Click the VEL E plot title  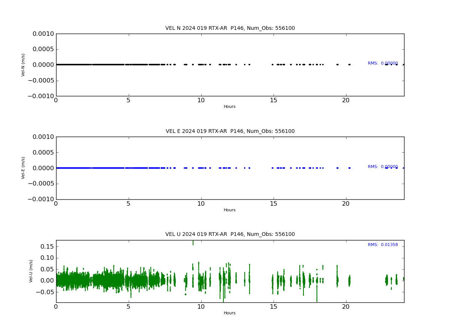click(230, 131)
